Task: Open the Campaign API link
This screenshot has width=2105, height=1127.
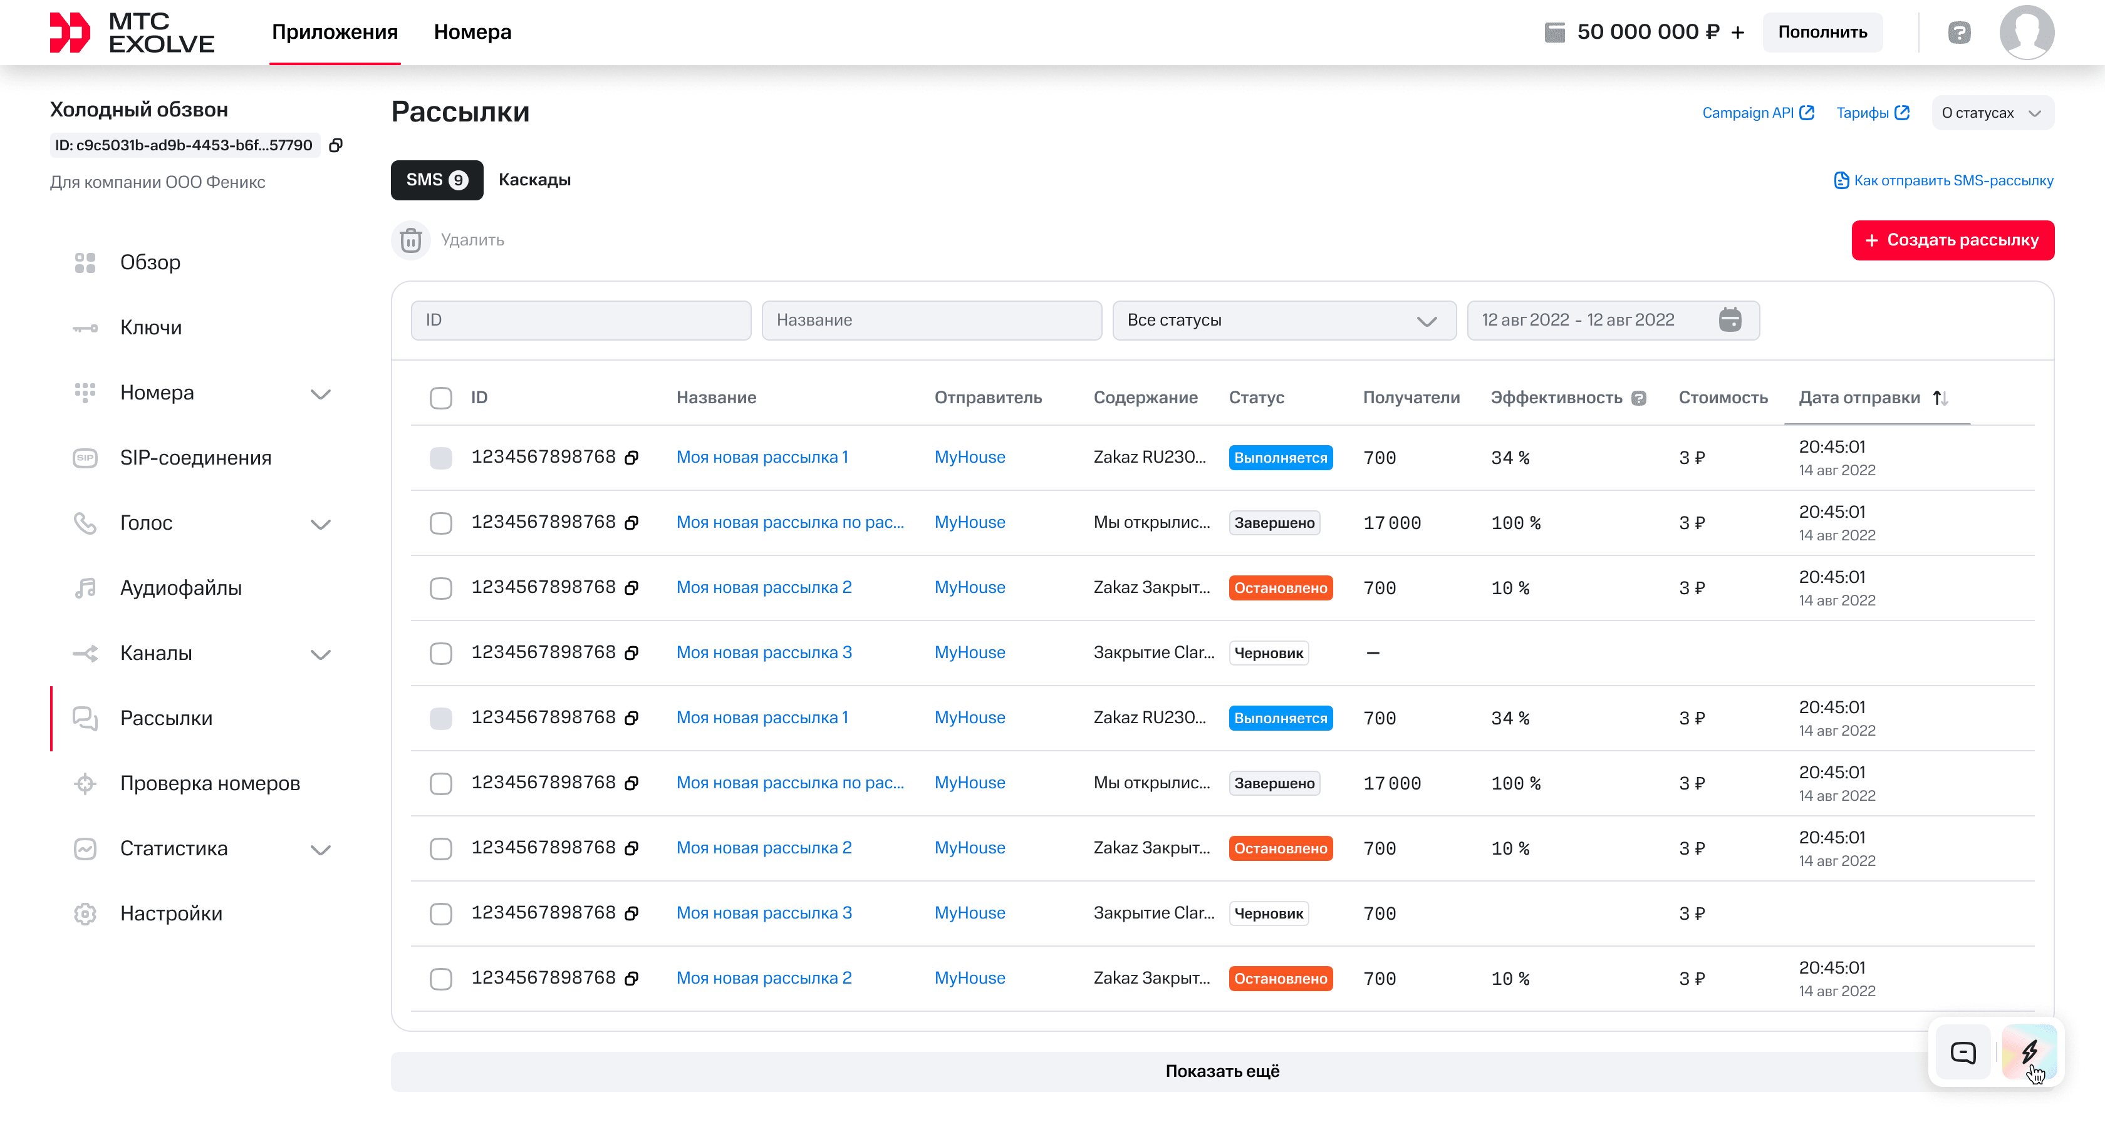Action: (x=1758, y=113)
